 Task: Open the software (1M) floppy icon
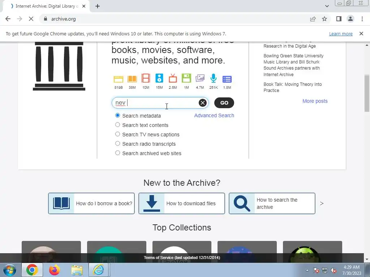click(x=186, y=78)
